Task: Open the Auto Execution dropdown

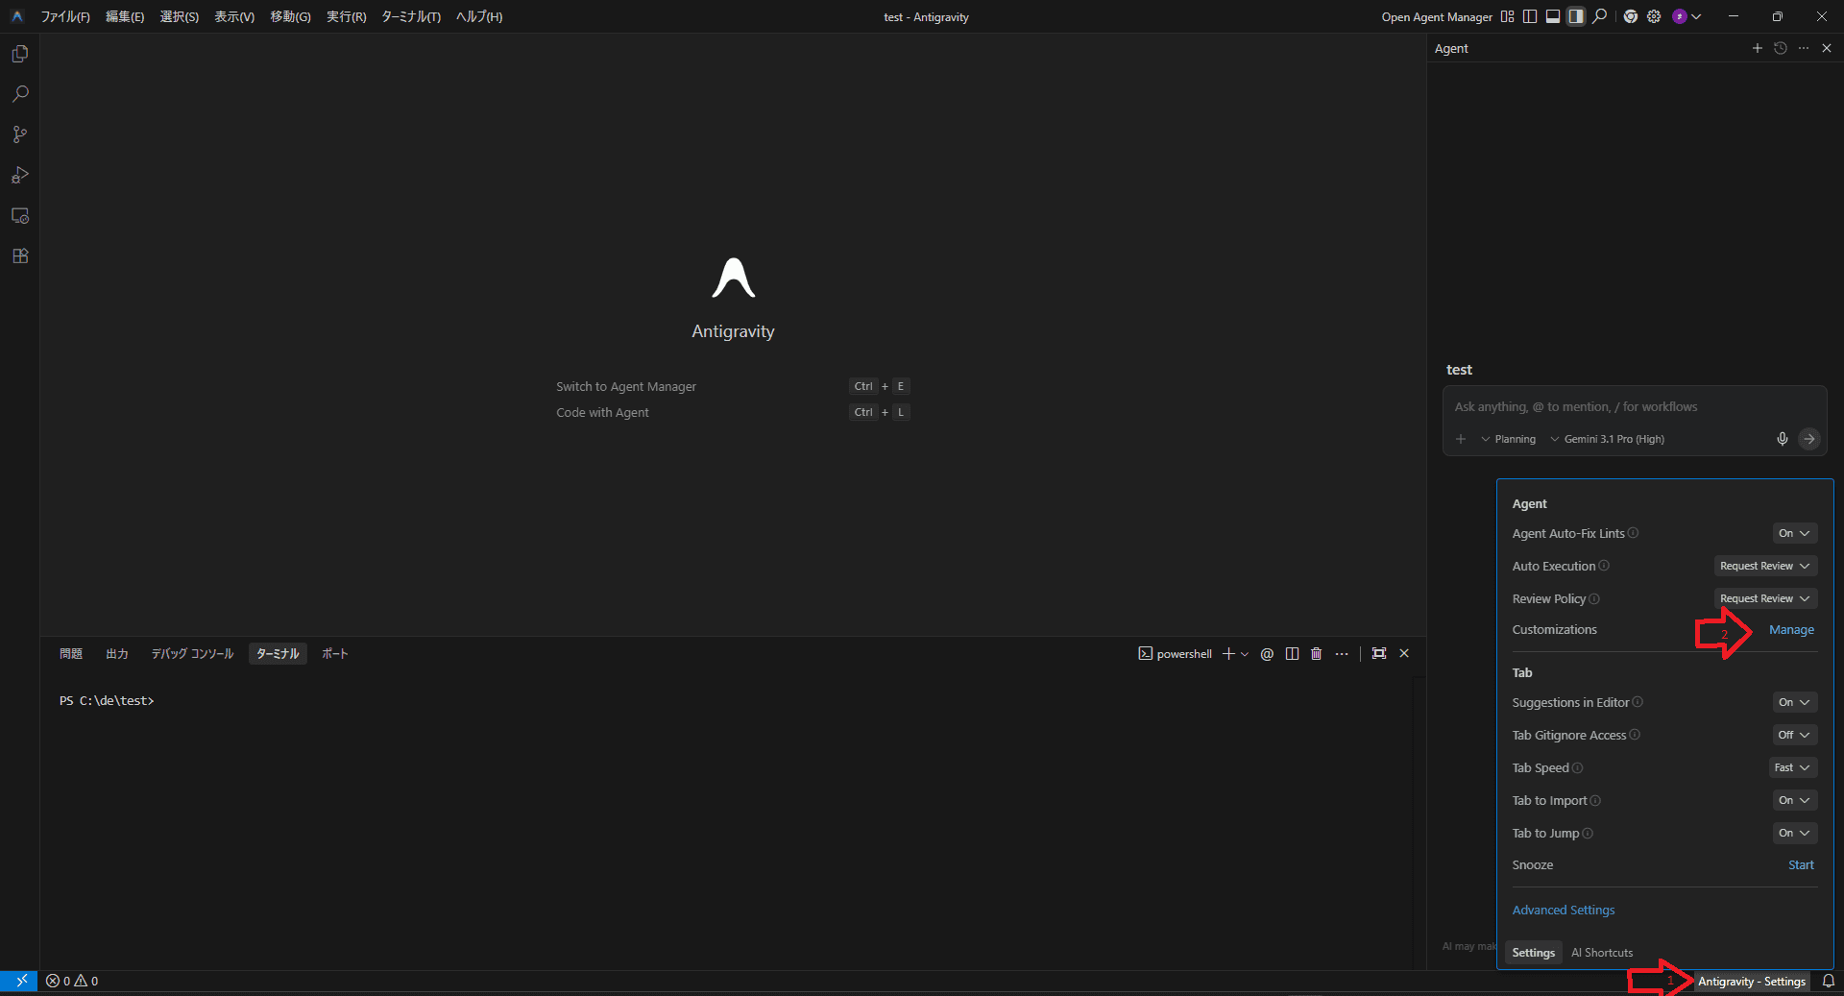Action: (1764, 567)
